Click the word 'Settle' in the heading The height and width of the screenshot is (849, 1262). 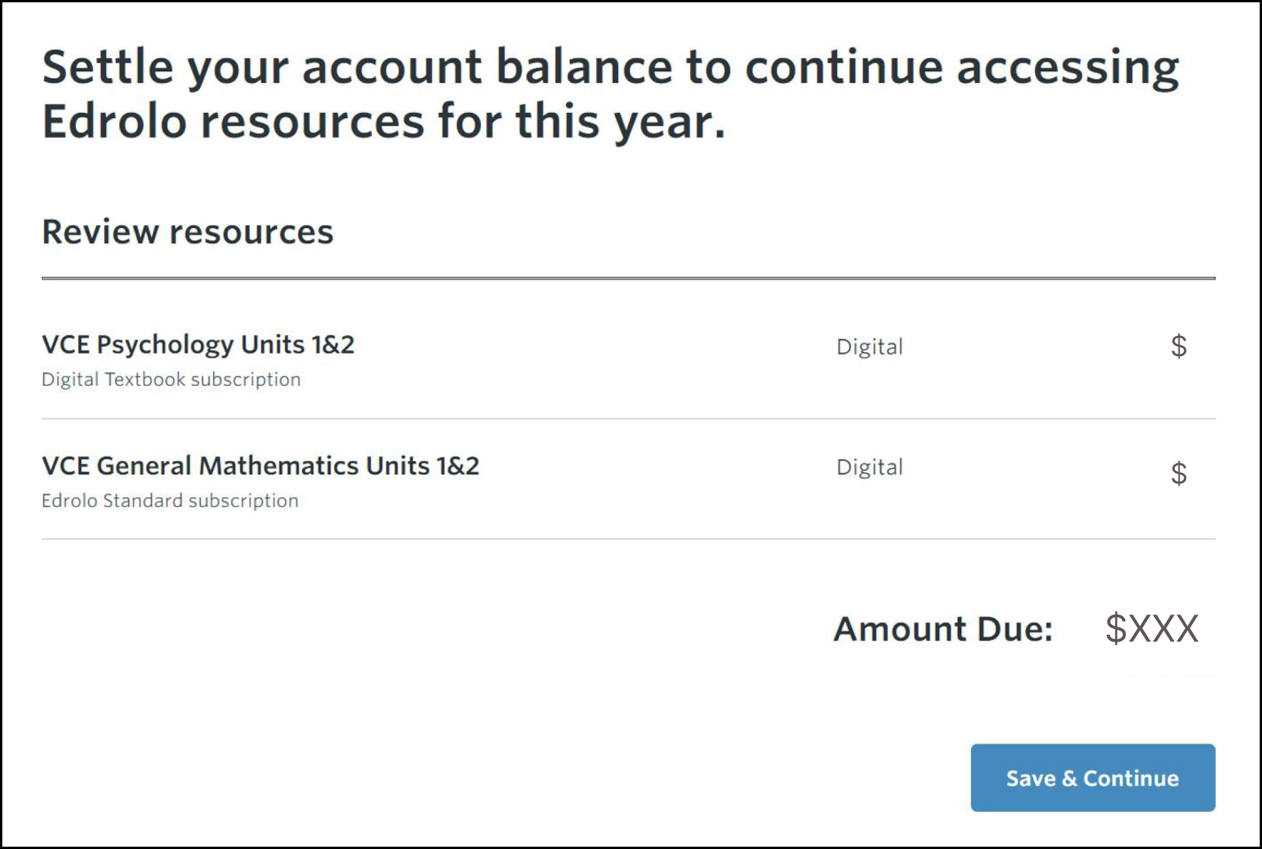click(107, 67)
